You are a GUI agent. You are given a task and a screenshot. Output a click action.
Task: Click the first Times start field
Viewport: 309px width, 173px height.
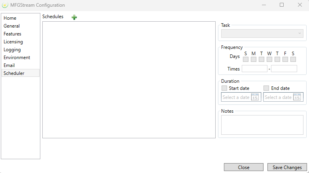[x=254, y=69]
